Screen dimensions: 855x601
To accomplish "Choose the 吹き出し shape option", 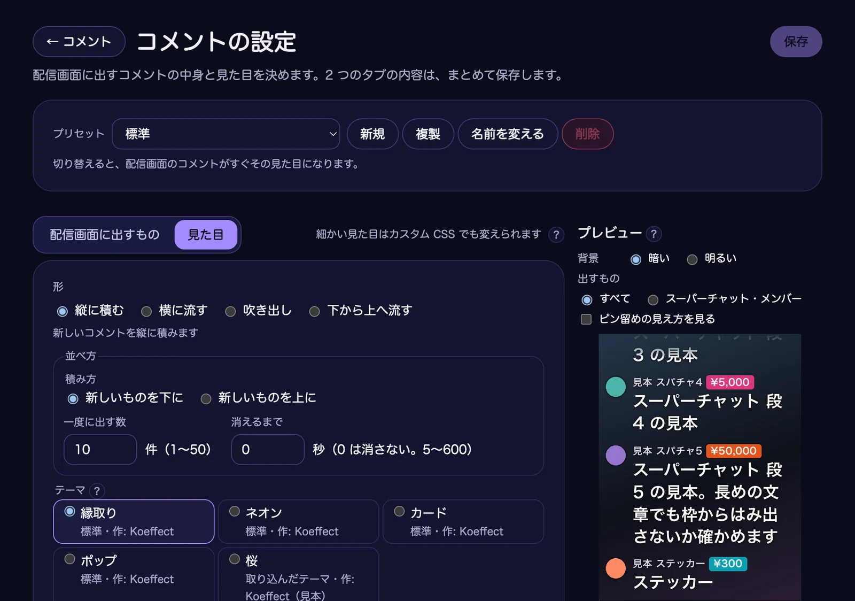I will pos(259,311).
